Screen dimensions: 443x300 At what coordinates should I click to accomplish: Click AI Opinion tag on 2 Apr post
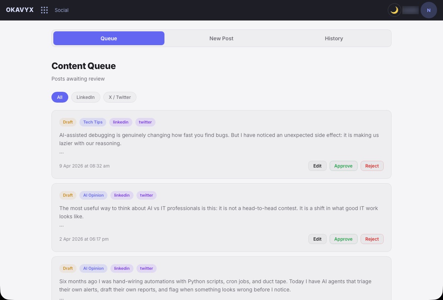click(x=93, y=196)
